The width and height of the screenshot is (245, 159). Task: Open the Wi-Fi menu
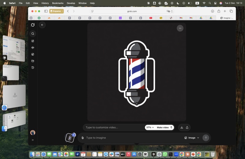click(204, 3)
